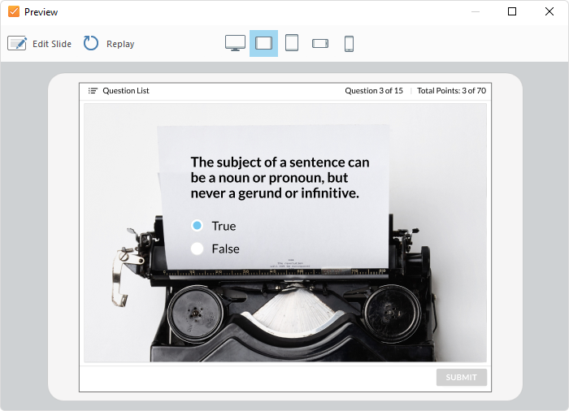Click the question statement text
This screenshot has width=569, height=411.
coord(280,178)
